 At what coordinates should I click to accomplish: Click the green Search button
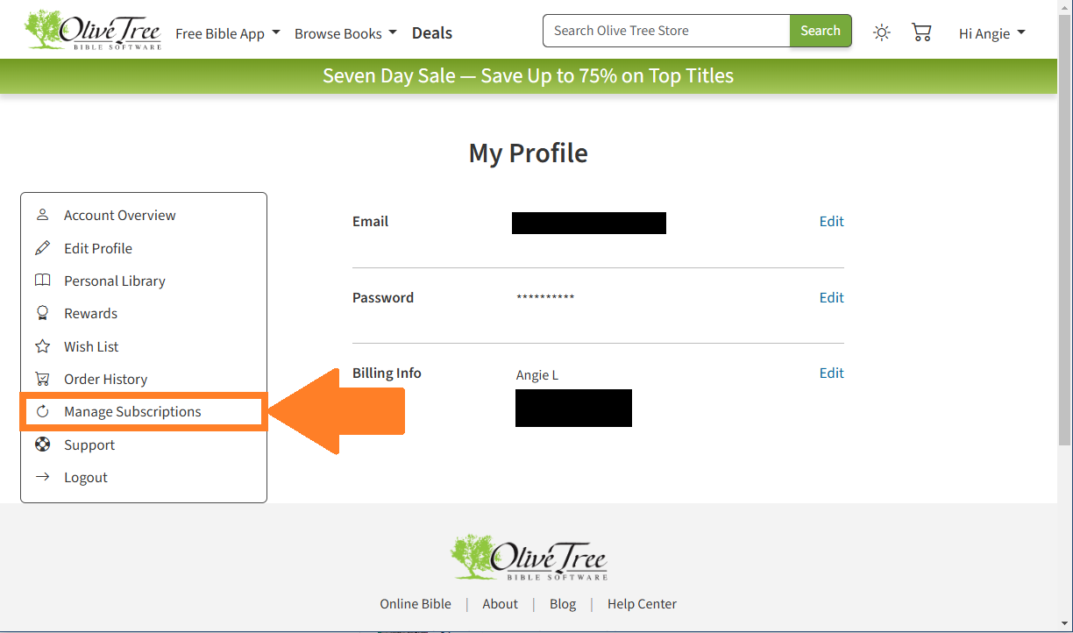click(821, 31)
